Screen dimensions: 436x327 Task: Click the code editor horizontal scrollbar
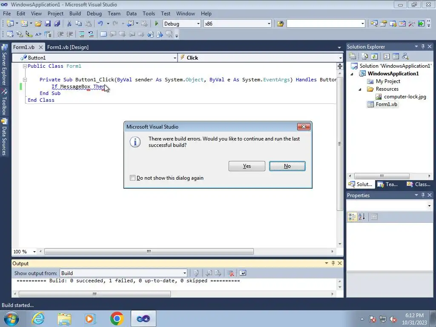149,251
